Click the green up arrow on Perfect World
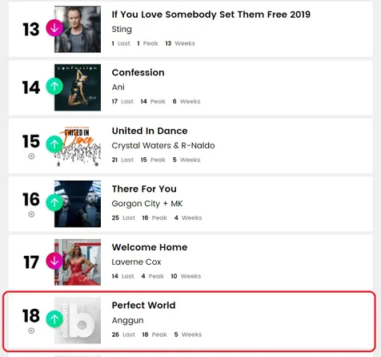 coord(54,318)
